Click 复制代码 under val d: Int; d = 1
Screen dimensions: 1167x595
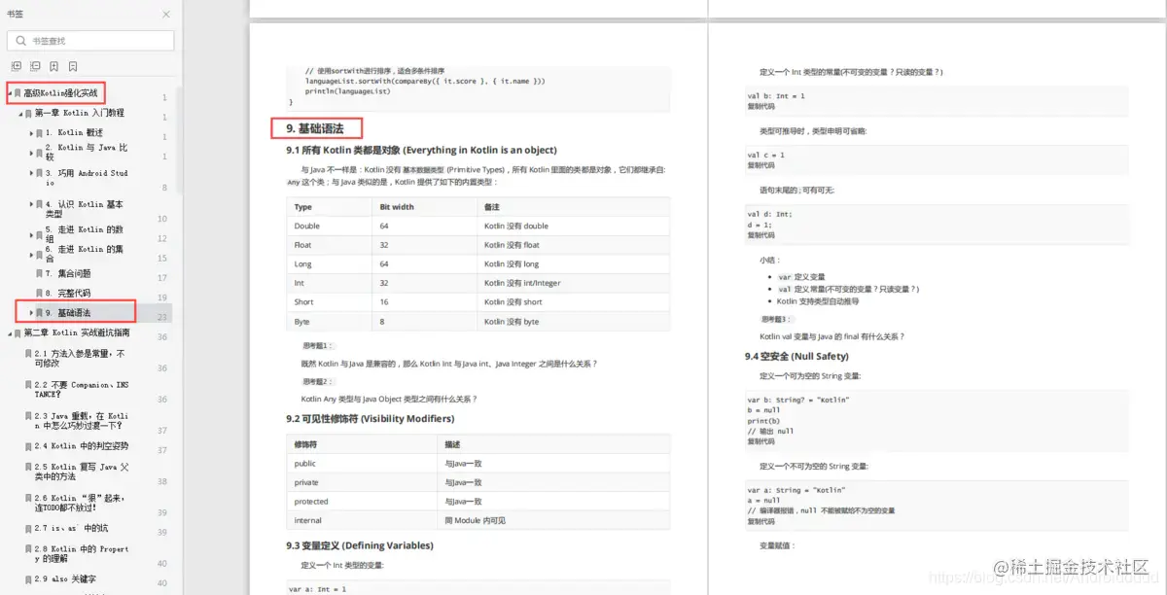[761, 234]
